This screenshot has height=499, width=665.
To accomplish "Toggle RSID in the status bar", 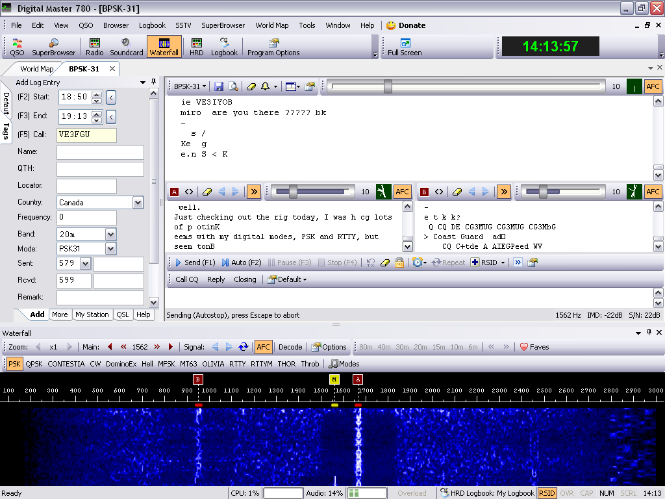I will pos(547,493).
